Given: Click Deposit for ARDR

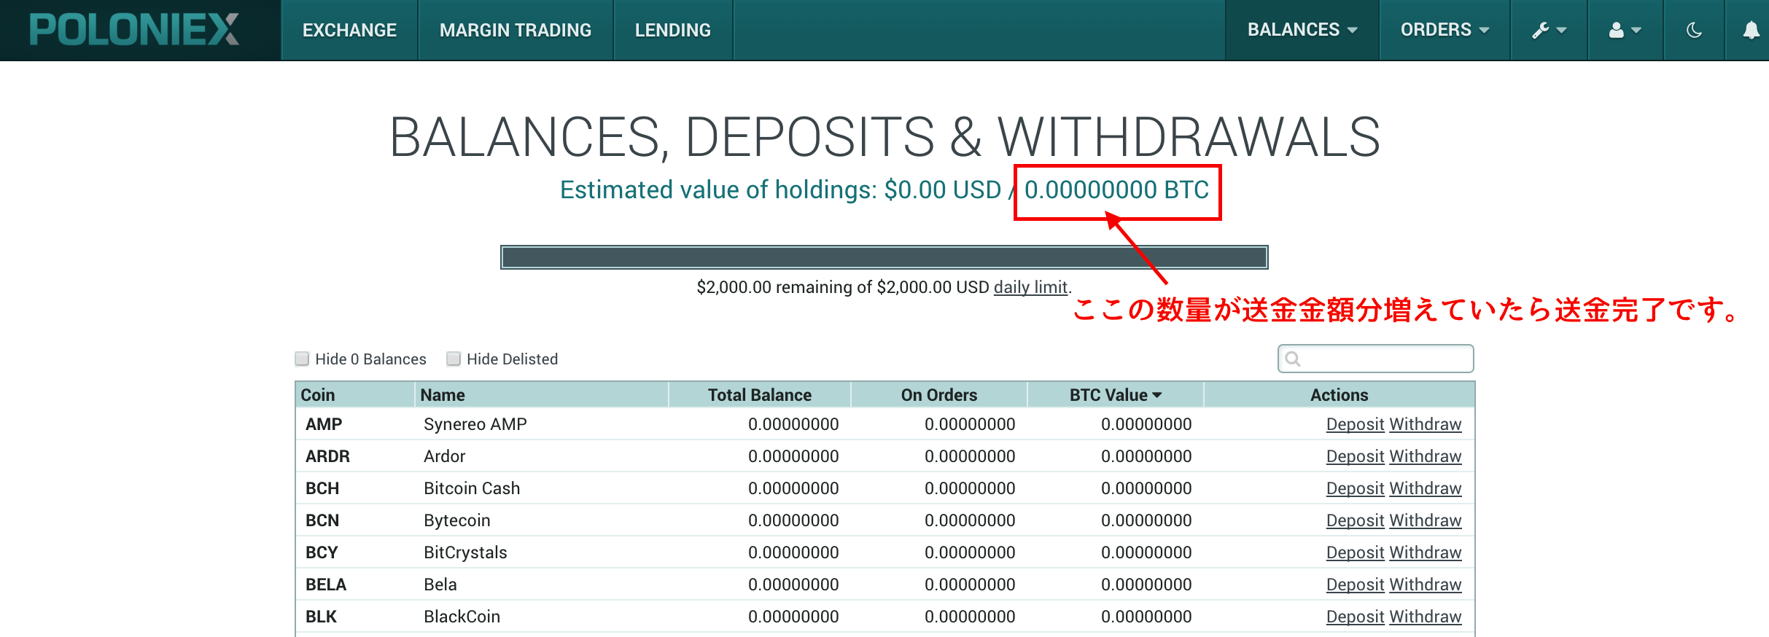Looking at the screenshot, I should (x=1355, y=456).
